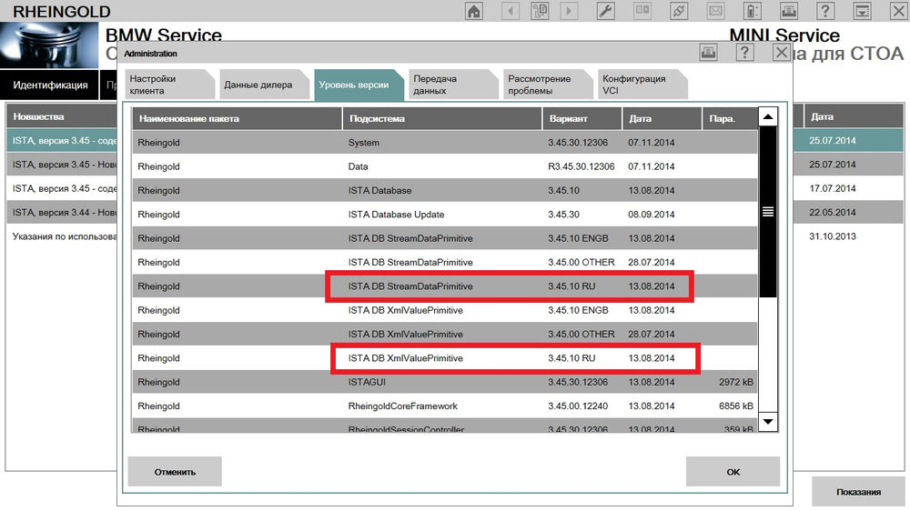Click the minimize-to-tray icon in top toolbar
This screenshot has height=511, width=910.
pos(862,11)
